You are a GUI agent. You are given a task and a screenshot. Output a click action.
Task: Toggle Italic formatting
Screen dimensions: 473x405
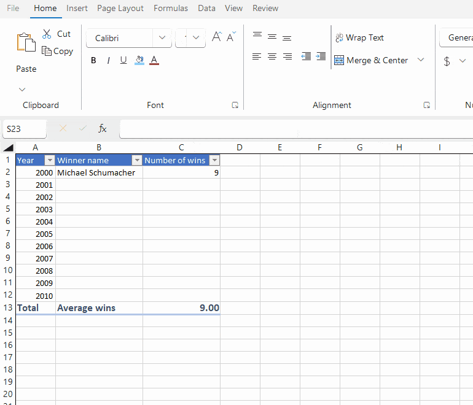pos(108,61)
